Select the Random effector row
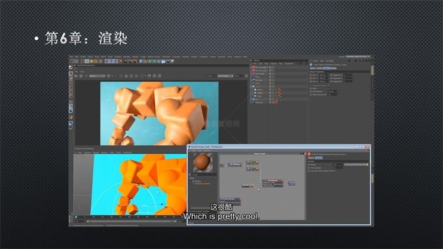 point(259,80)
